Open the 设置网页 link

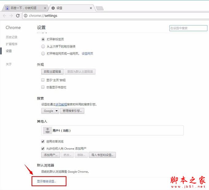[87, 53]
